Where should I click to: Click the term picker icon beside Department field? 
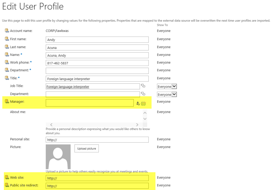(143, 94)
